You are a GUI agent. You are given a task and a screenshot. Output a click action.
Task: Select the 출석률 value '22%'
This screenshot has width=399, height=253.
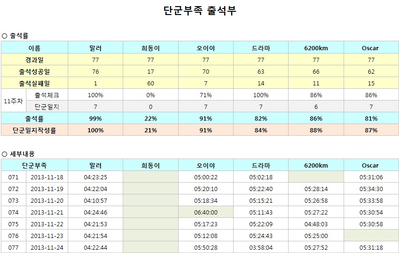(x=150, y=118)
